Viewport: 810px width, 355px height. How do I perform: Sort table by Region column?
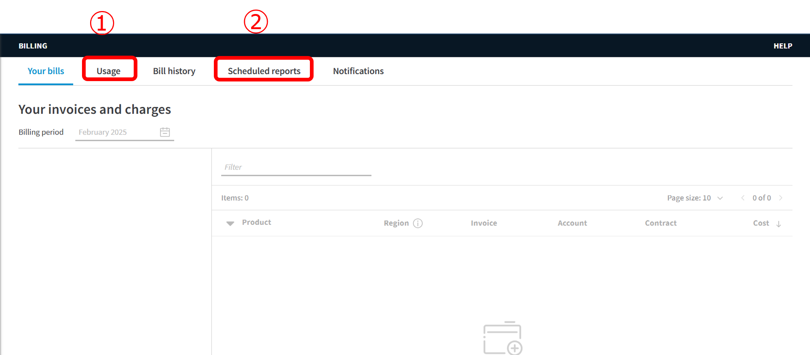(396, 223)
